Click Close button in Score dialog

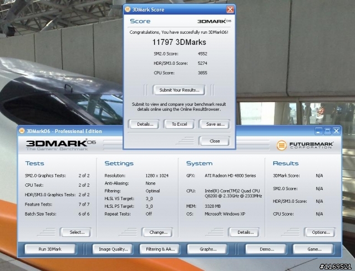(215, 141)
